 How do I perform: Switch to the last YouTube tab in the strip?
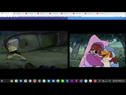point(102,13)
